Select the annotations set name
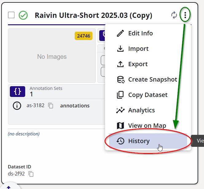 click(x=75, y=106)
